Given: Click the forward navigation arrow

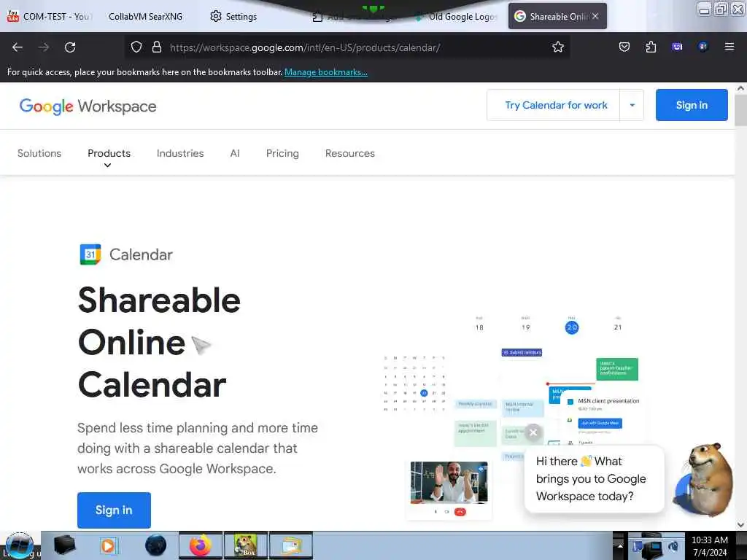Looking at the screenshot, I should [x=44, y=47].
